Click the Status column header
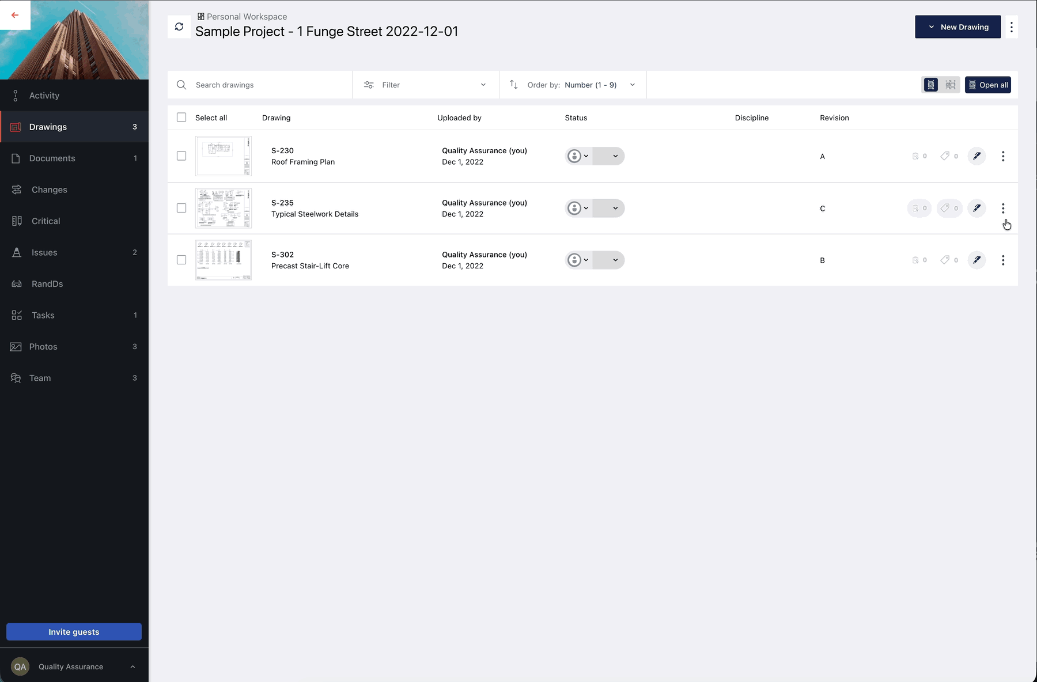1037x682 pixels. pyautogui.click(x=576, y=118)
